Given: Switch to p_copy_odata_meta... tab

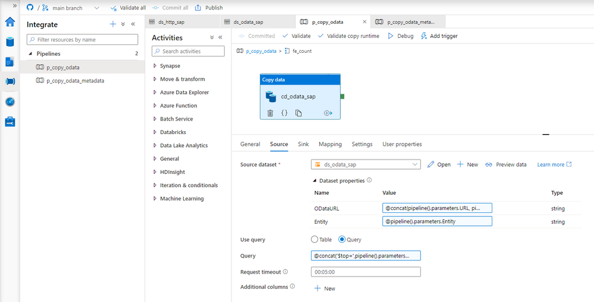Looking at the screenshot, I should click(408, 22).
